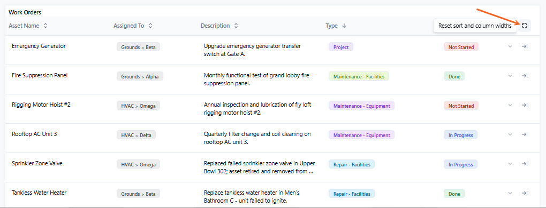
Task: Click Maintenance - Equipment tag for Rigging Motor Hoist
Action: point(361,106)
